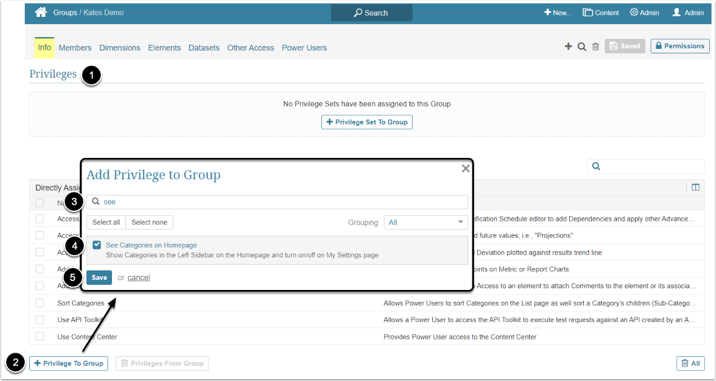
Task: Click Sort Categories privilege name
Action: pyautogui.click(x=80, y=303)
